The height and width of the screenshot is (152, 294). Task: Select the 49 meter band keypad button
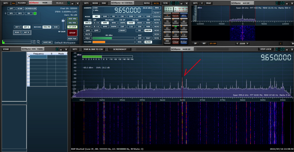pyautogui.click(x=184, y=21)
